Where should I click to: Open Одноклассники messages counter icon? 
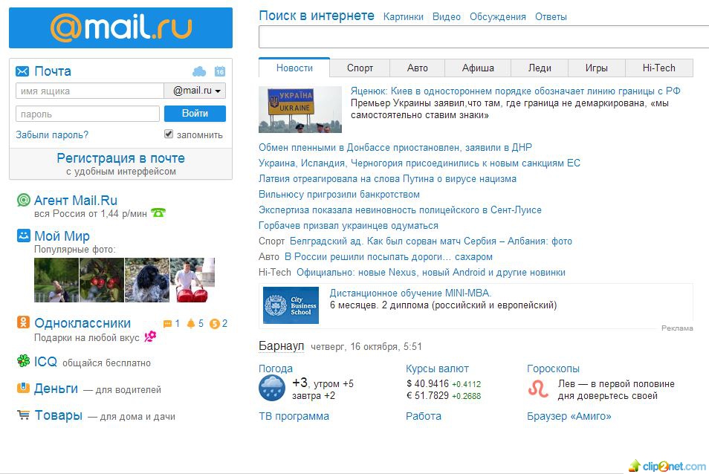(167, 323)
